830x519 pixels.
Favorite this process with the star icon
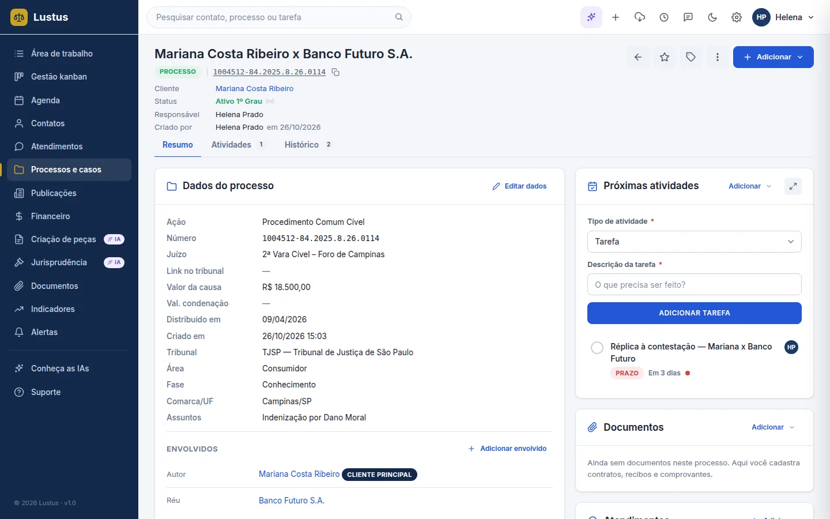coord(665,57)
